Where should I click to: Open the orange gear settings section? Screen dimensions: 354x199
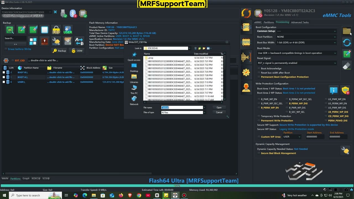[246, 72]
